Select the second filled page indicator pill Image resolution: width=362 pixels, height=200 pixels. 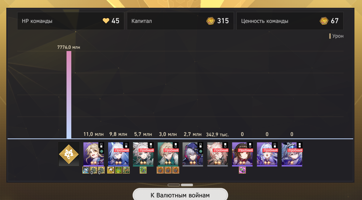click(187, 185)
